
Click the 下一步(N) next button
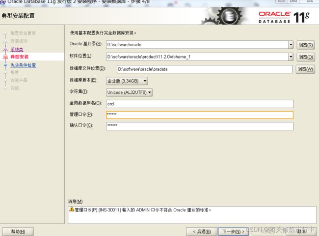point(233,232)
